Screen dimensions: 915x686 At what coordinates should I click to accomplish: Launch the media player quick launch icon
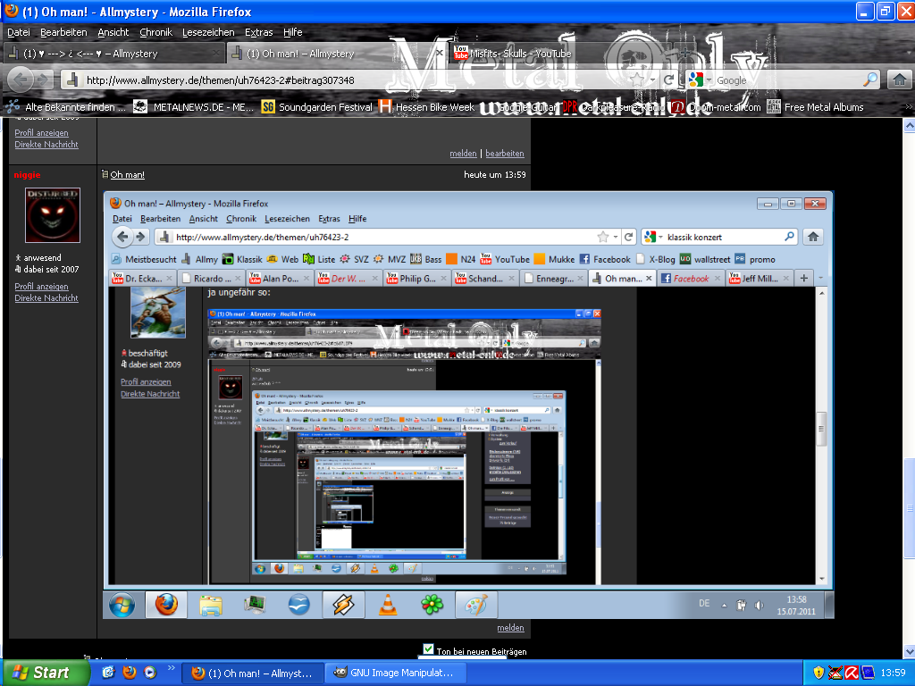[x=150, y=672]
